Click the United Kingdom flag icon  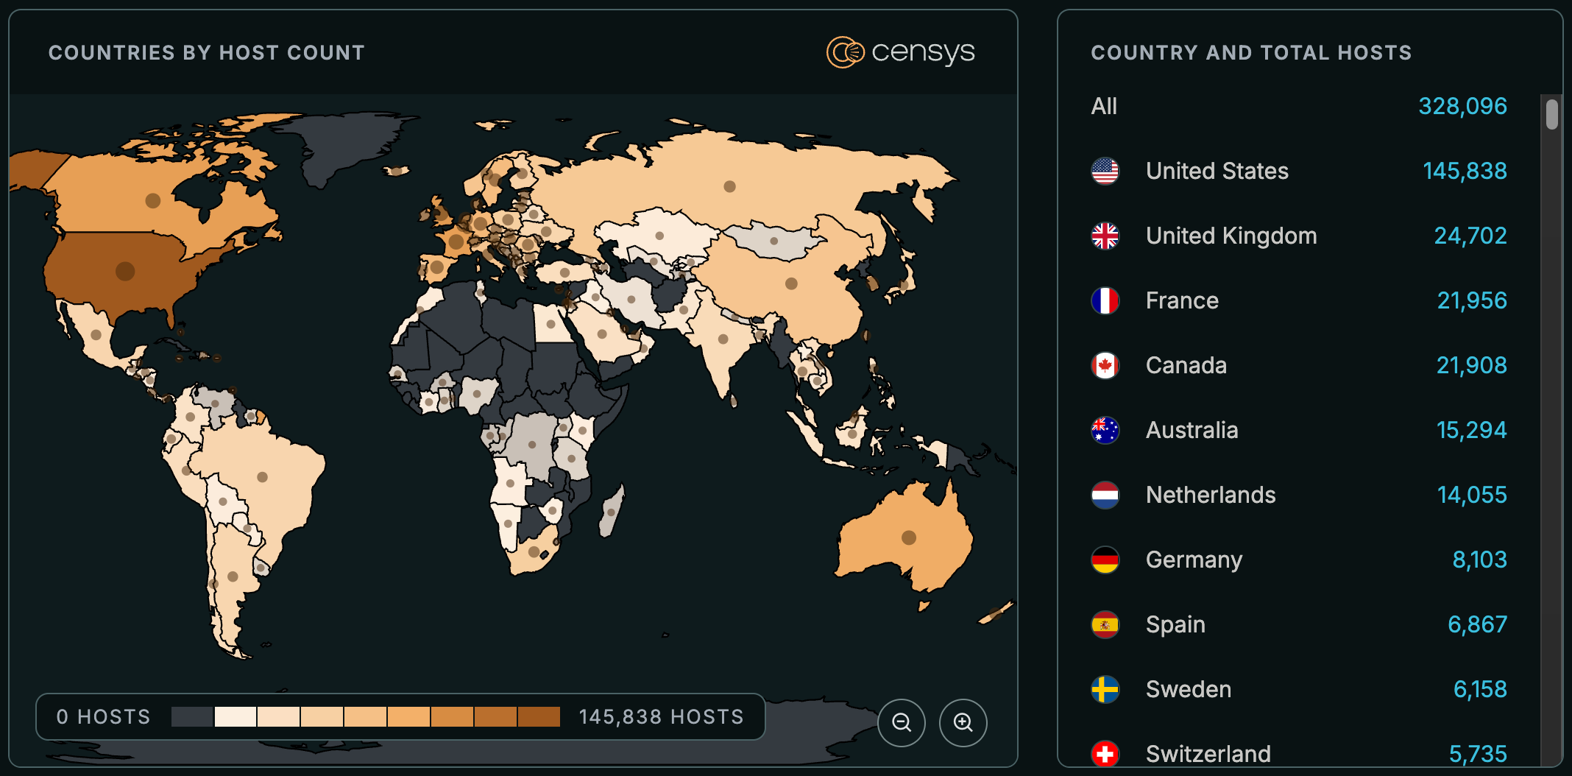point(1105,236)
